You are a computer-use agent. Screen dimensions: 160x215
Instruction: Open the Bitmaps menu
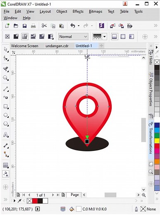(x=96, y=12)
